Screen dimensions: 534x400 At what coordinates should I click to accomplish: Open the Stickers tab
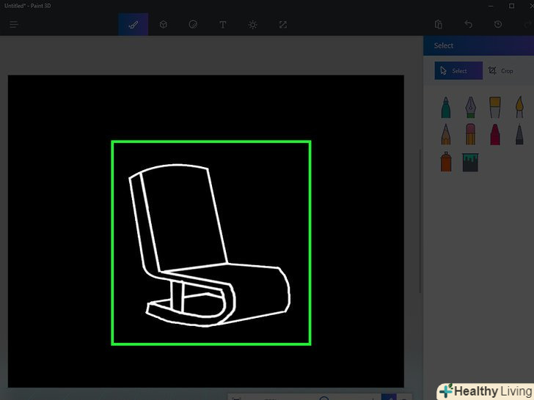click(x=193, y=24)
